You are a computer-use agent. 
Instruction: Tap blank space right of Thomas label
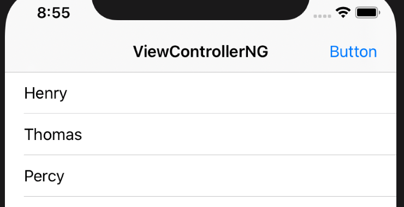239,134
